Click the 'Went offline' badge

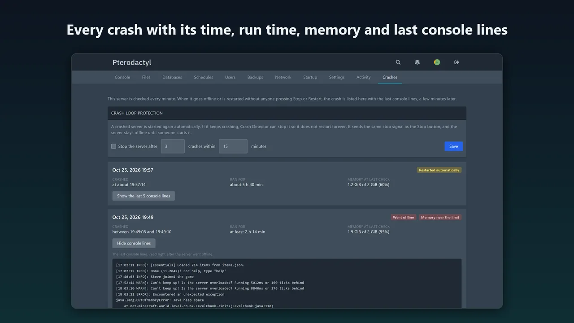click(403, 217)
